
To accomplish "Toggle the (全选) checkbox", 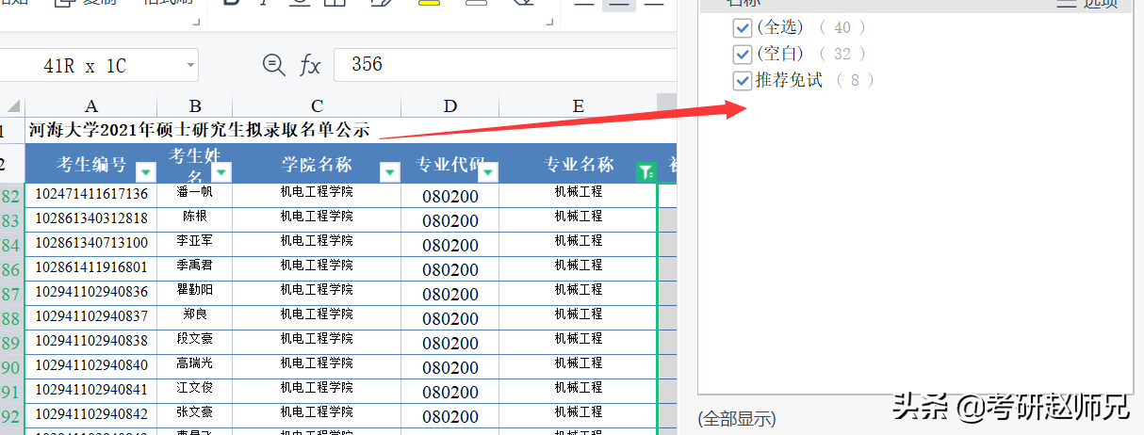I will coord(742,28).
